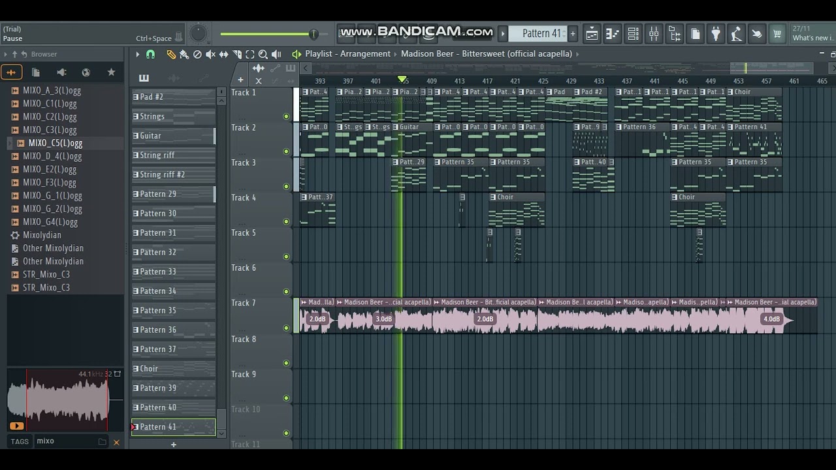Select MIXO_G4(L)ogg sample
836x470 pixels.
tap(50, 222)
